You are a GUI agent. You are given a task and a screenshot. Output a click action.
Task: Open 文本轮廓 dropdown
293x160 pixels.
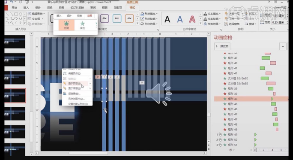pos(212,19)
